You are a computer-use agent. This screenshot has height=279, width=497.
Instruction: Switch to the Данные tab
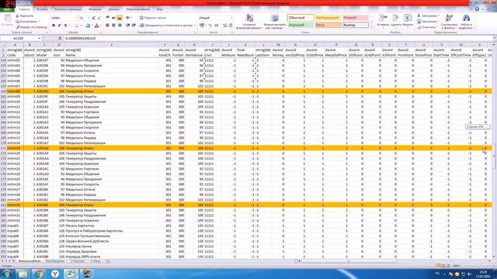pyautogui.click(x=114, y=9)
